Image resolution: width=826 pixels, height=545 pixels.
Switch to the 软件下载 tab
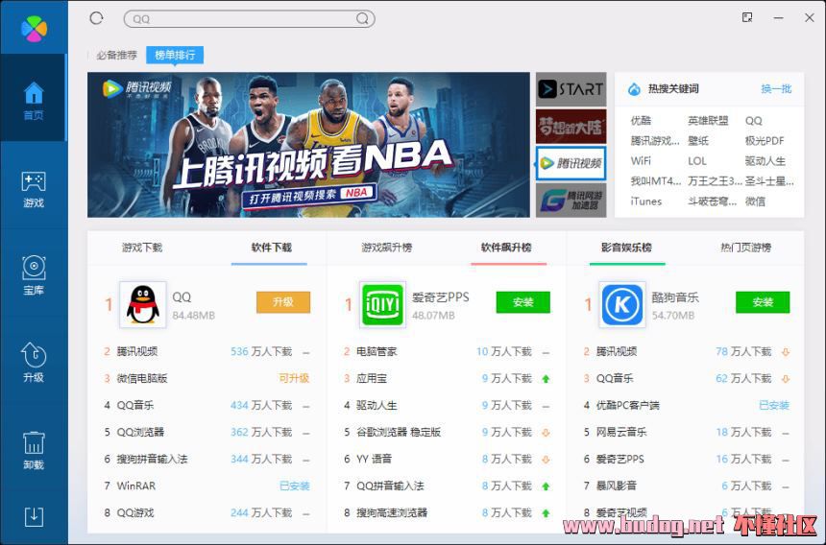(271, 248)
